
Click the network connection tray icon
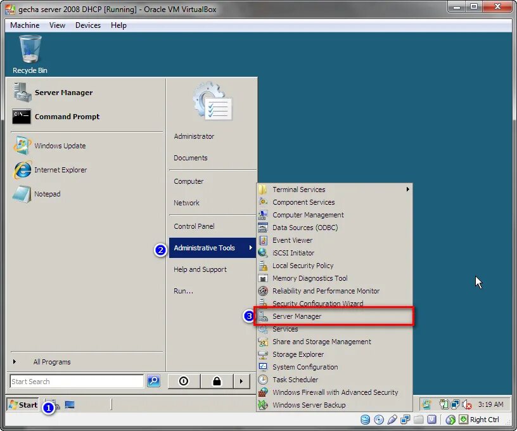(456, 404)
